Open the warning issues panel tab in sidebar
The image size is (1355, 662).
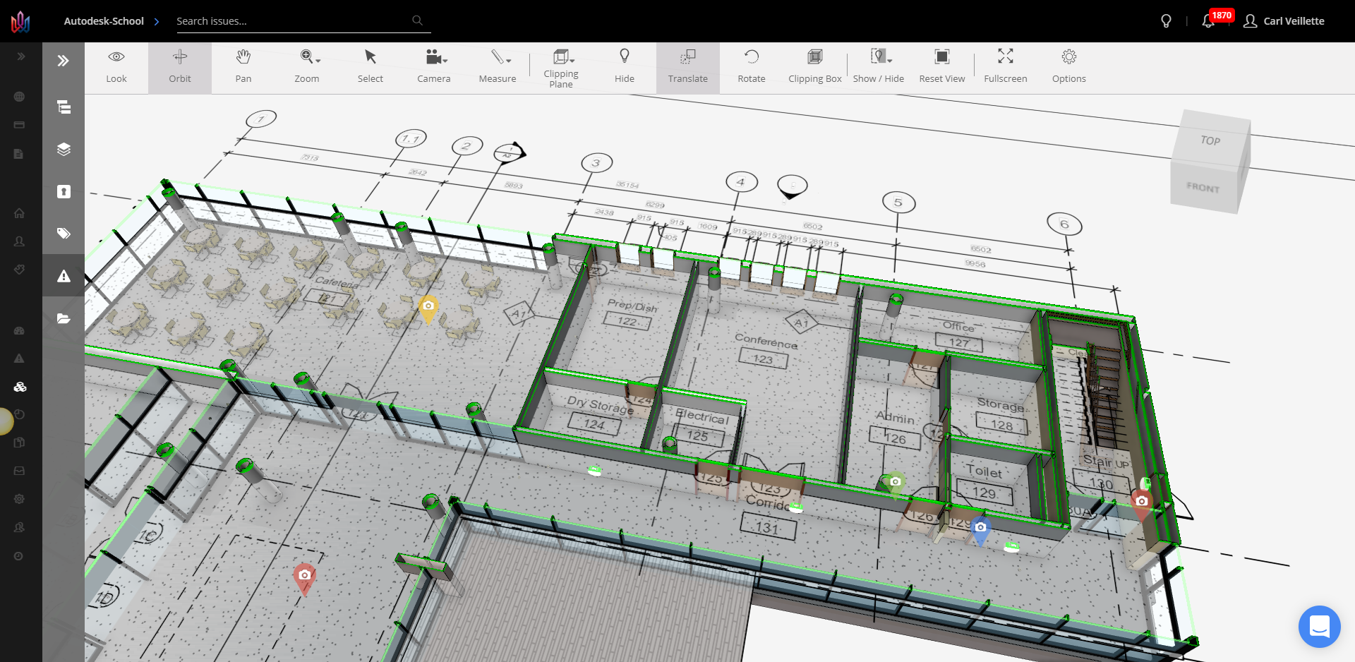tap(63, 275)
